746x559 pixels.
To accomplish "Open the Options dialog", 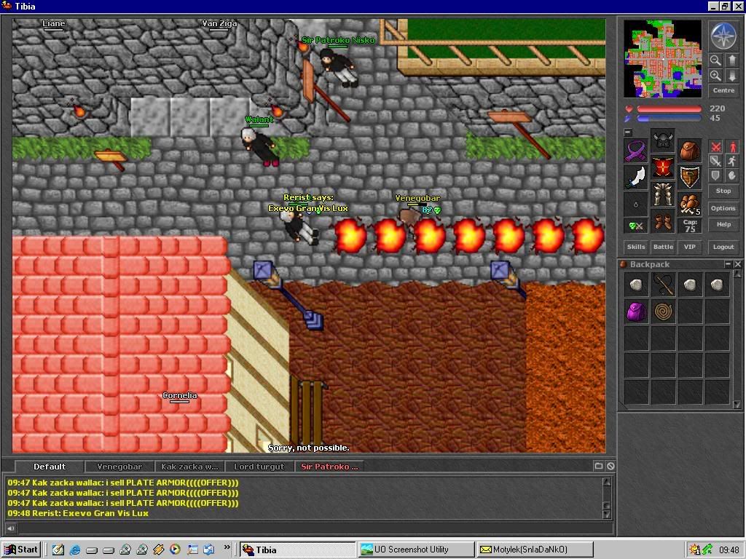I will pos(723,208).
